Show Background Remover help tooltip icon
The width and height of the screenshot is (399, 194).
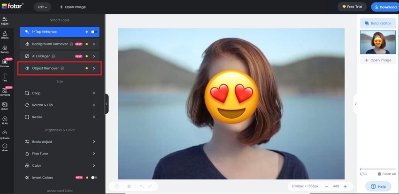71,44
